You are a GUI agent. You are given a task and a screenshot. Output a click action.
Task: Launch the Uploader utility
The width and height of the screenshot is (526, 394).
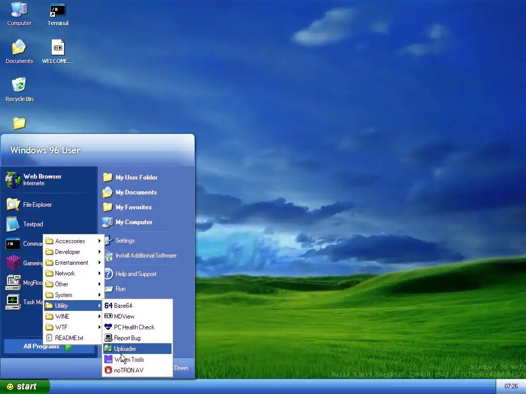pyautogui.click(x=137, y=348)
